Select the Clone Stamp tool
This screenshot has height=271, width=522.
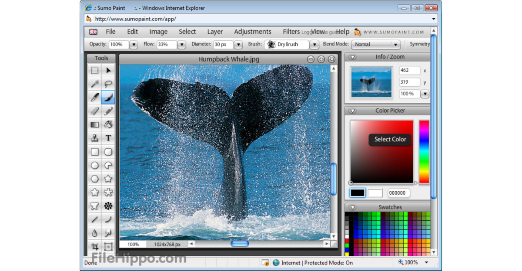[x=94, y=138]
